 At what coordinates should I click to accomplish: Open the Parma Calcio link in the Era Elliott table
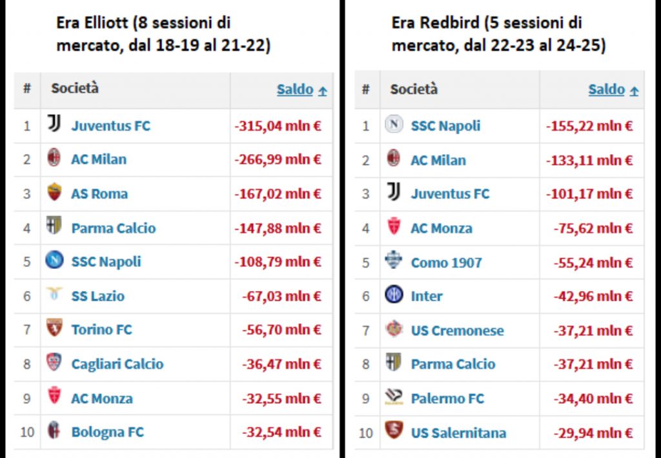(x=113, y=228)
